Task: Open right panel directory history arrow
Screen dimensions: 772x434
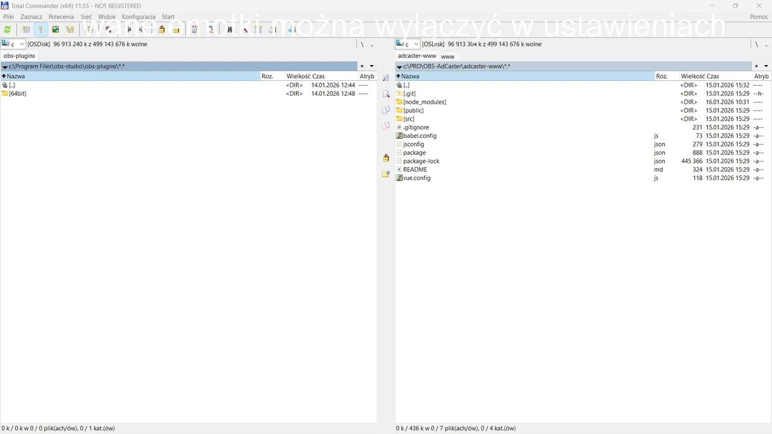Action: [x=766, y=66]
